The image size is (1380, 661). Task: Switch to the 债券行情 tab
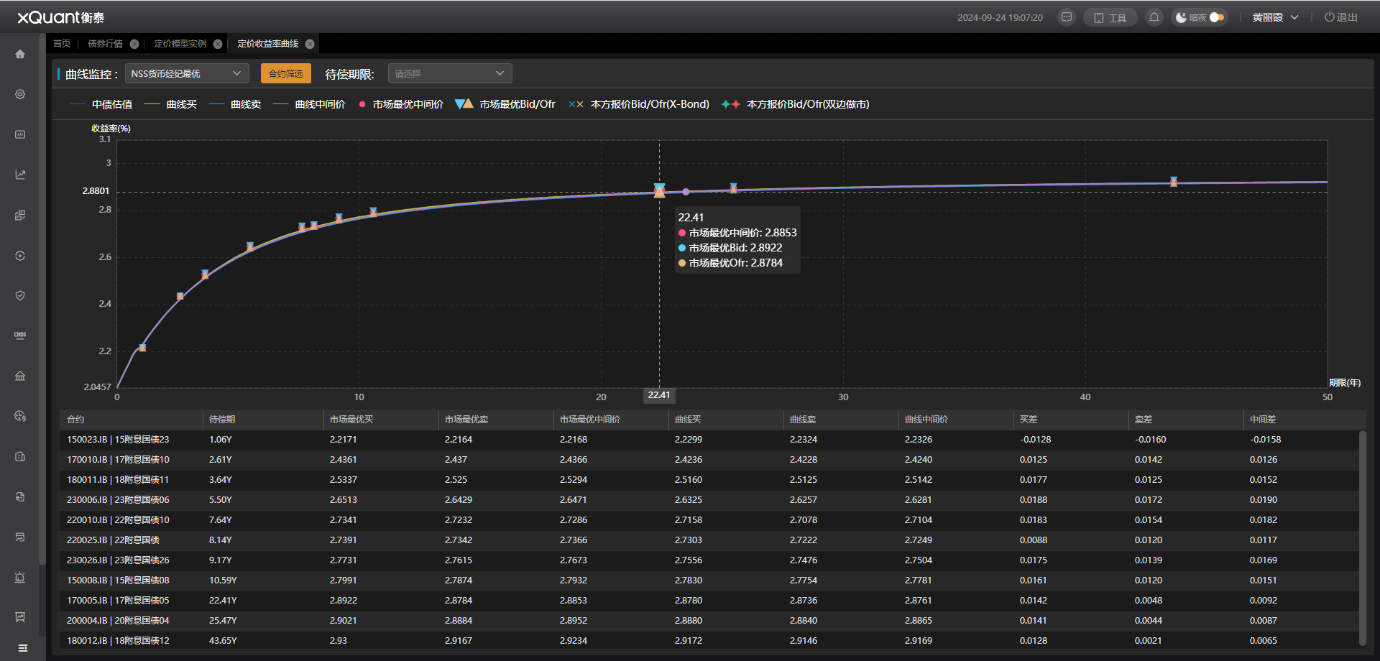click(105, 44)
